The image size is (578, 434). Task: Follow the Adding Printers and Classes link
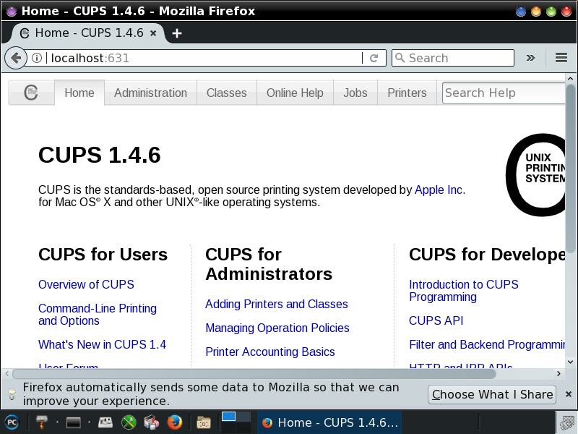pos(276,304)
